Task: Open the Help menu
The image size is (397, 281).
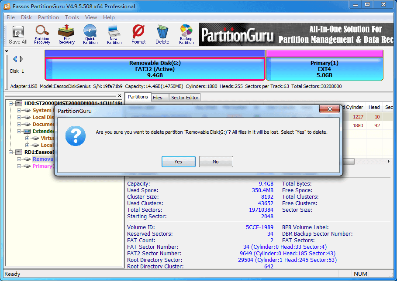Action: 109,17
